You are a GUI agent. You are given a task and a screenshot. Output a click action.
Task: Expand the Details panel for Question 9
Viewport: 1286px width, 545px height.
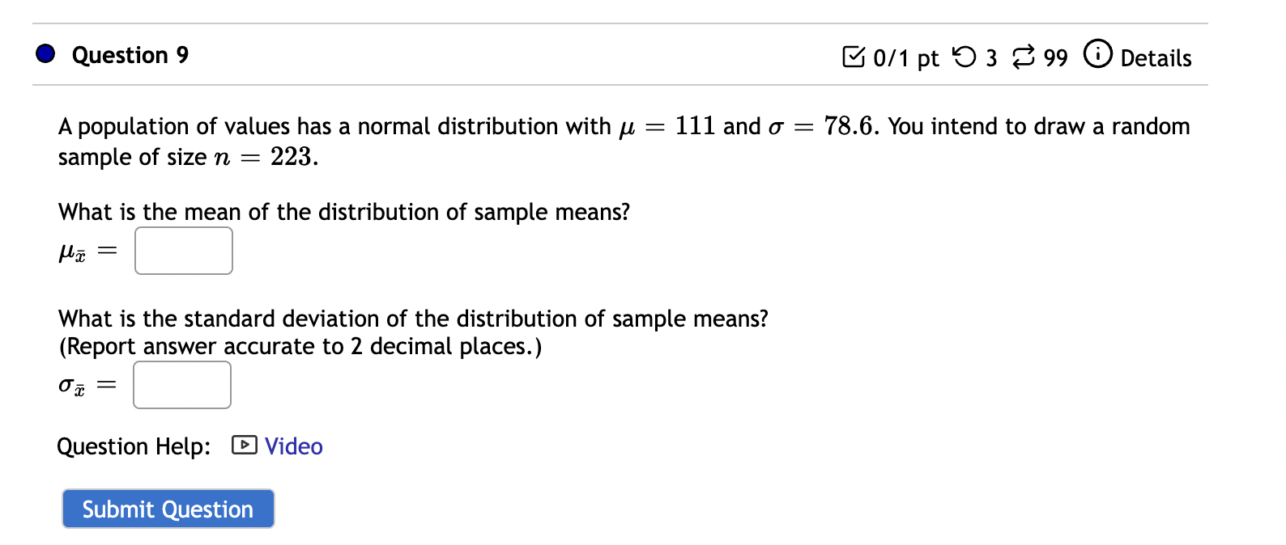pyautogui.click(x=1155, y=57)
